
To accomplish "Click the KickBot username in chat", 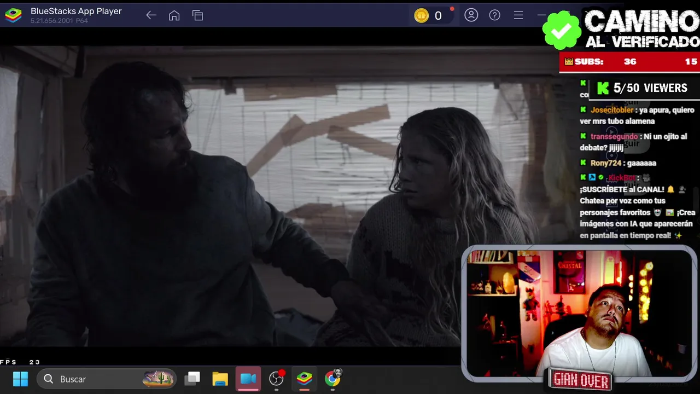I will coord(622,178).
